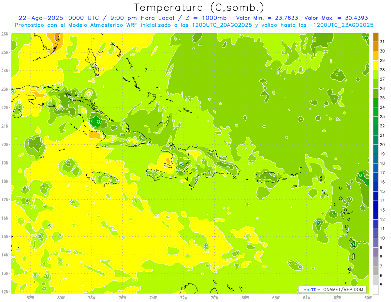Click the "18N" latitude axis label
The image size is (391, 302).
point(5,181)
